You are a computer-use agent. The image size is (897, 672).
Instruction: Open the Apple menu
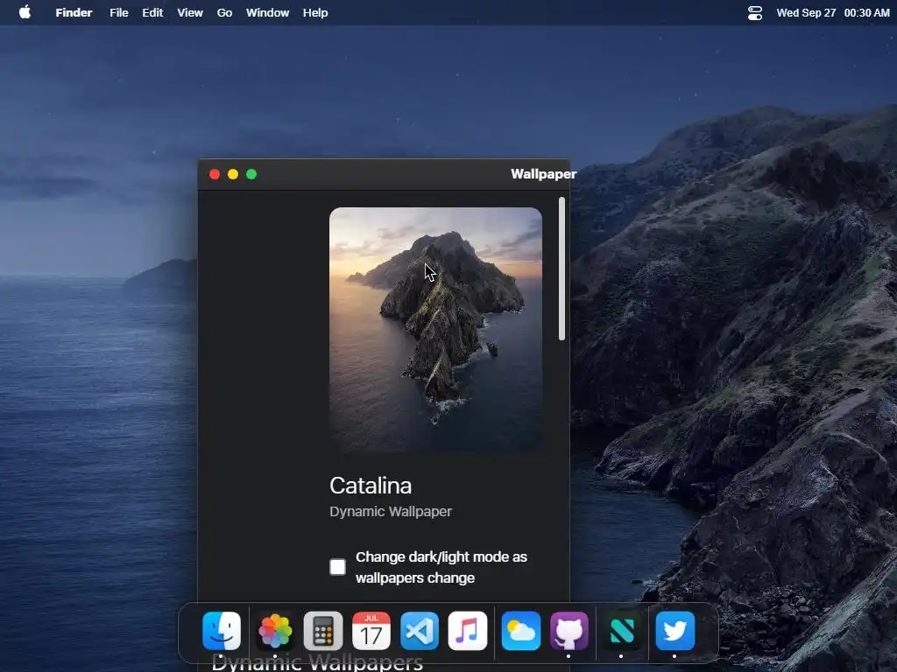[25, 12]
